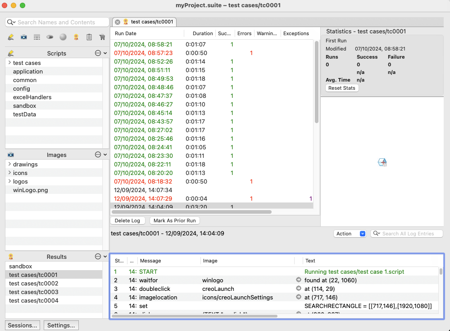Screen dimensions: 450x331
Task: Click the shopping cart toolbar icon
Action: point(102,37)
